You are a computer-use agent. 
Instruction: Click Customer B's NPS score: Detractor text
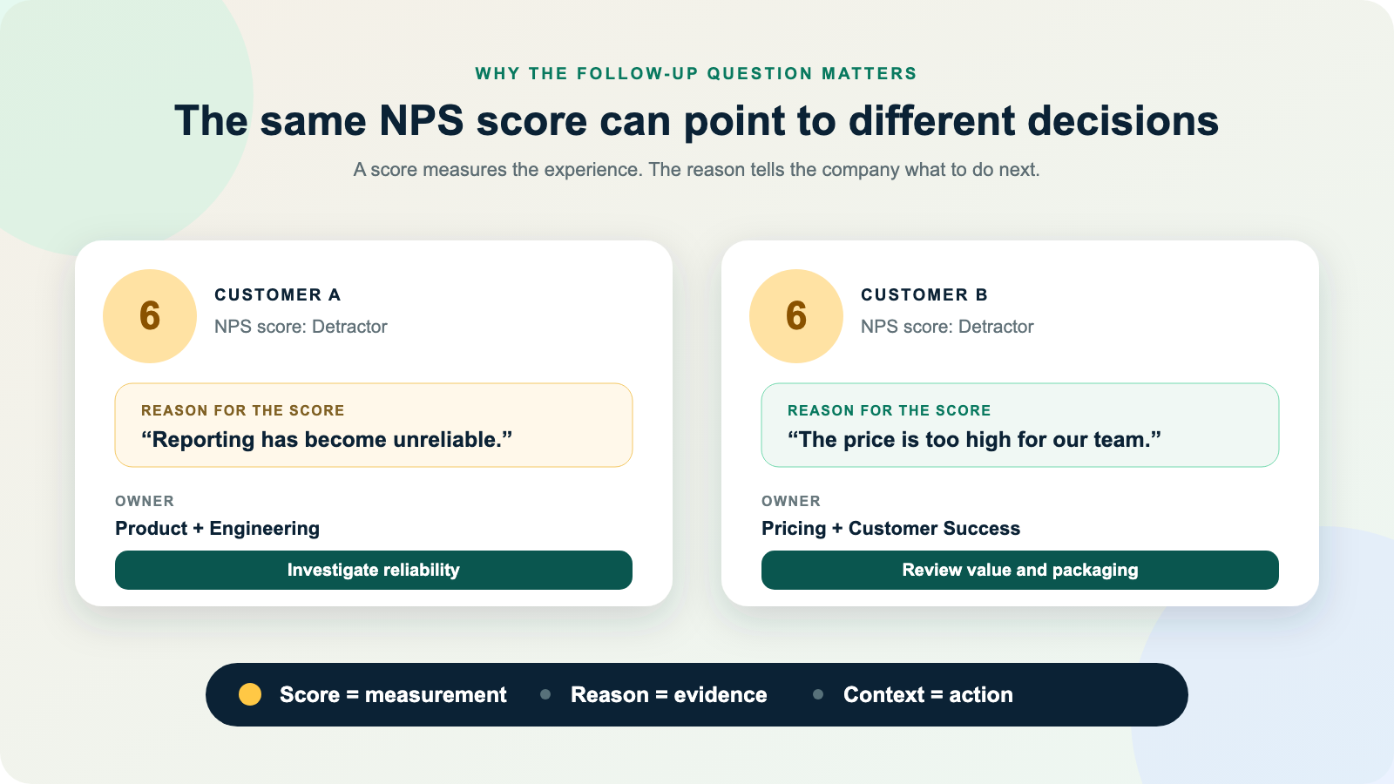pyautogui.click(x=947, y=327)
